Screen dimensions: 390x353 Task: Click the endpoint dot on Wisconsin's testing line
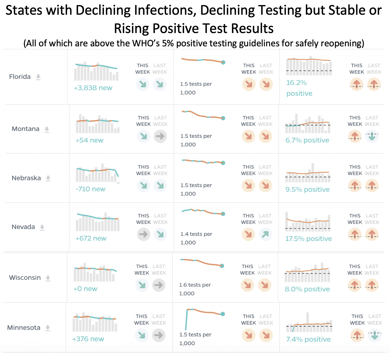(x=222, y=266)
